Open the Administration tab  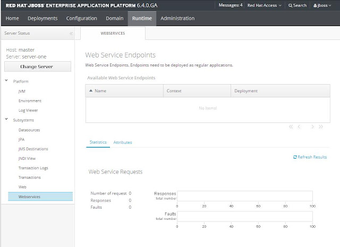(x=177, y=18)
